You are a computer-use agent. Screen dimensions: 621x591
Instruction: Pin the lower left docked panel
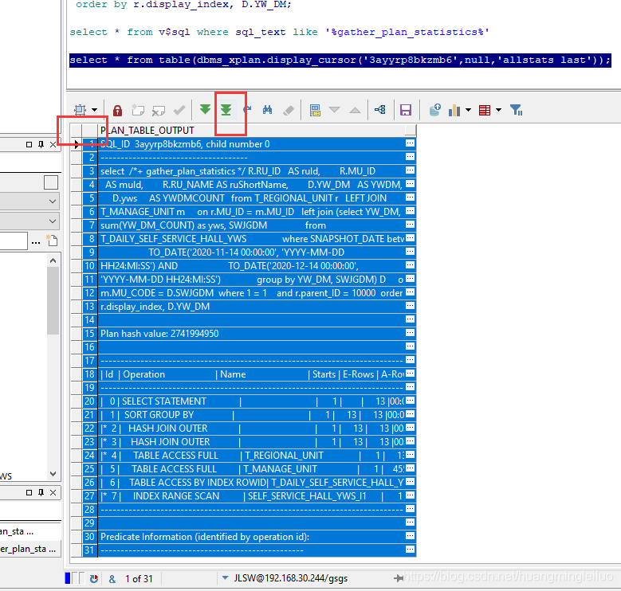[41, 492]
